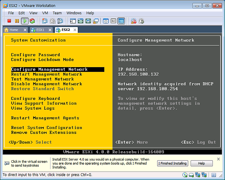Click the Reset virtual machine icon

point(32,21)
